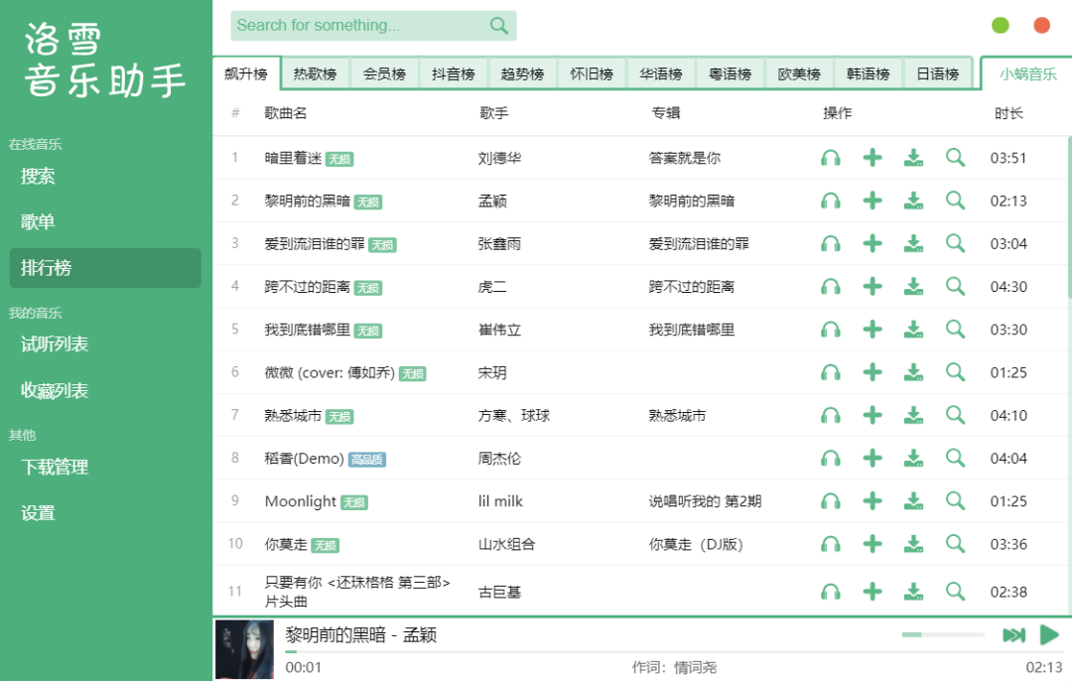Click magnifier icon for 稻香(Demo)

955,458
